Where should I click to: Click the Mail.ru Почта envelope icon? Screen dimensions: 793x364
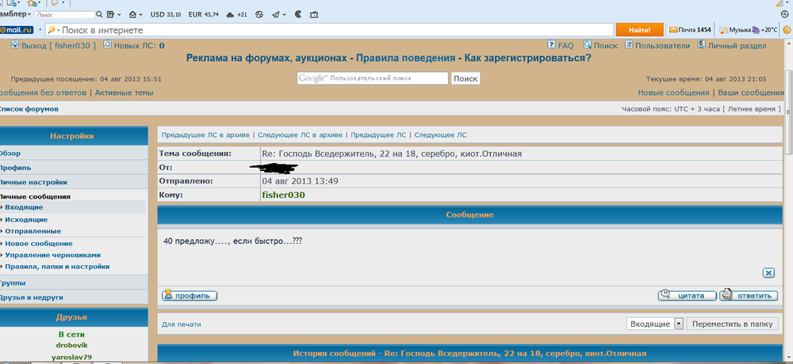tap(673, 30)
